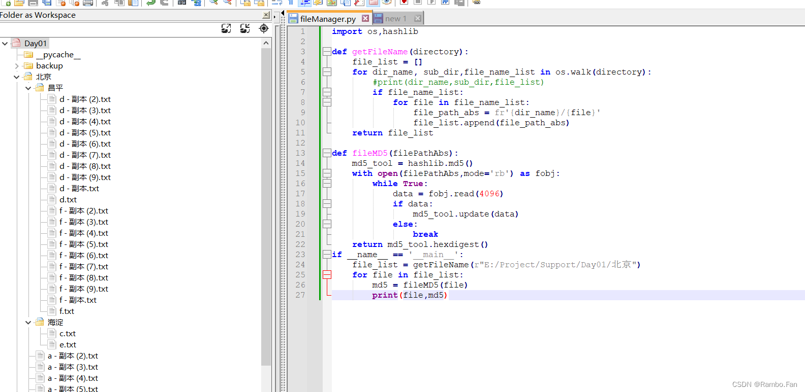805x392 pixels.
Task: Fold the for loop at line 25
Action: click(327, 274)
